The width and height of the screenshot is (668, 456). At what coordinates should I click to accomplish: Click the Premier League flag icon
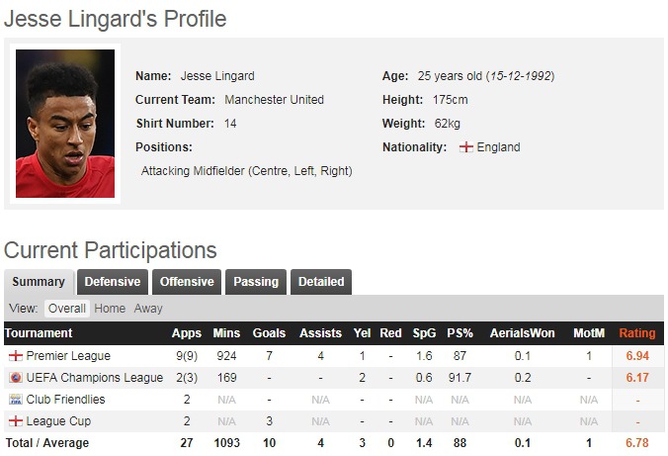click(15, 355)
